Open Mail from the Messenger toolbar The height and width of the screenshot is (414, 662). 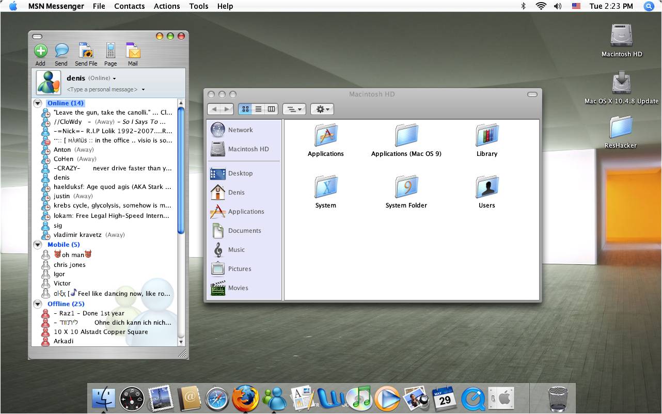pos(133,51)
